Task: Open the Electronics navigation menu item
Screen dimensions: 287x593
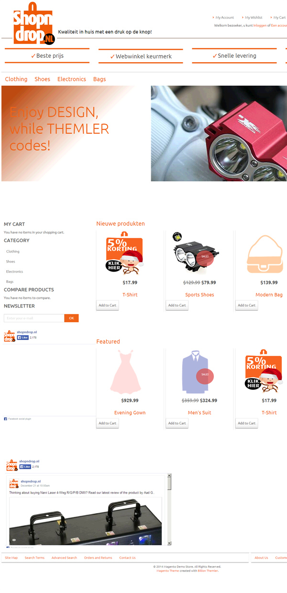Action: tap(72, 79)
